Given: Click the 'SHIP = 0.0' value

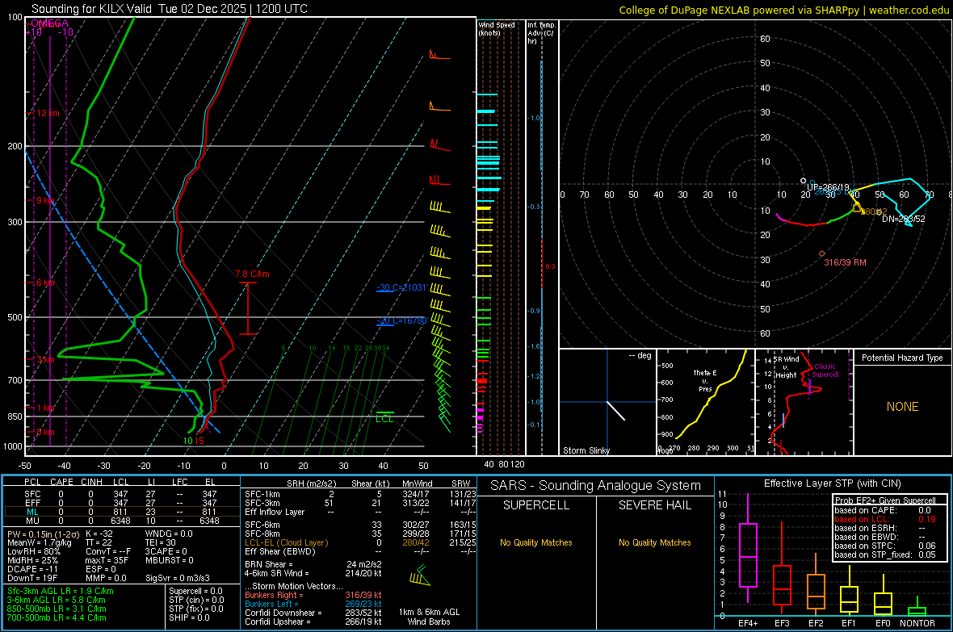Looking at the screenshot, I should [x=189, y=617].
